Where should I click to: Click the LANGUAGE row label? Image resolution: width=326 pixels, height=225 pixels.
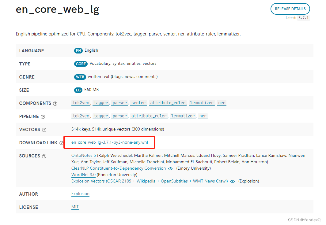(32, 51)
